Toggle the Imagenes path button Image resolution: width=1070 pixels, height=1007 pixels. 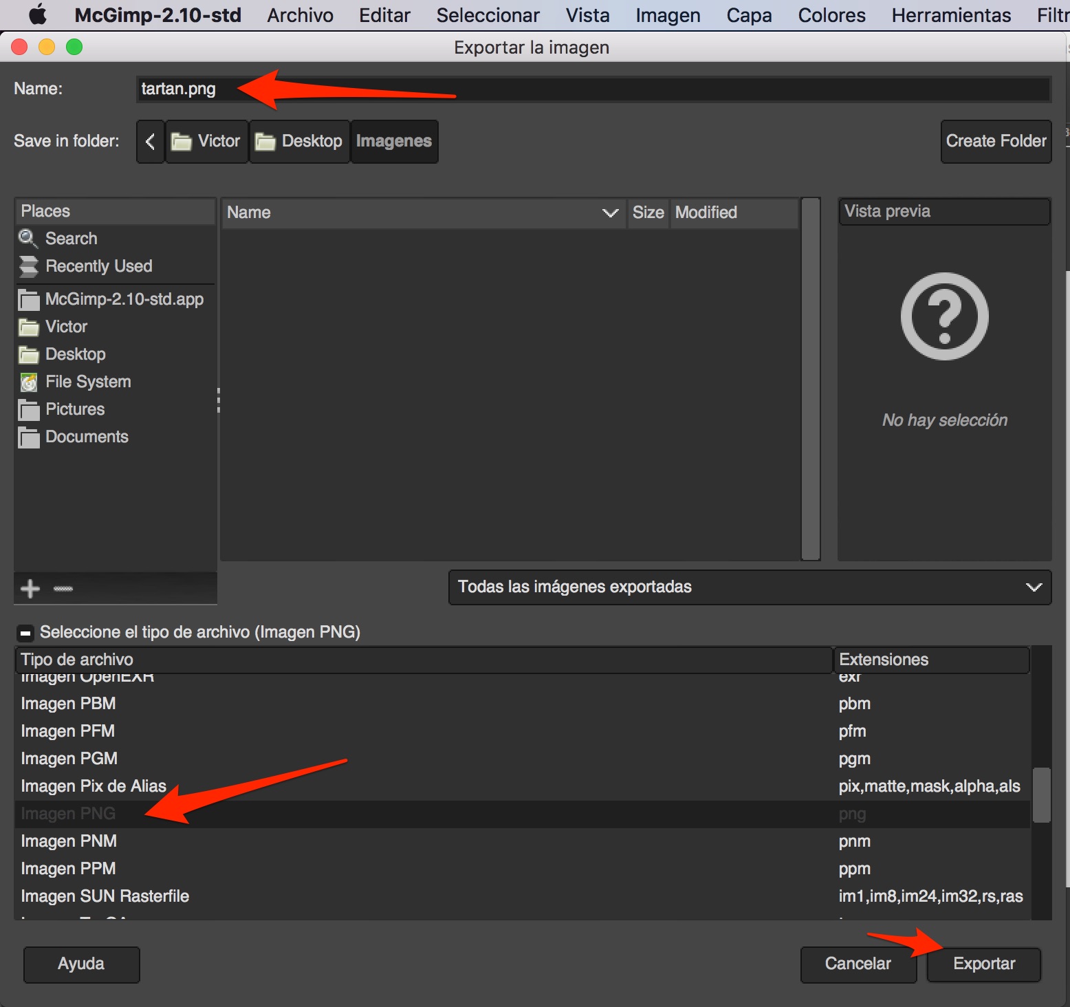tap(394, 141)
